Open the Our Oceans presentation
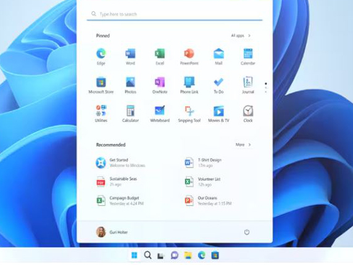 click(208, 200)
